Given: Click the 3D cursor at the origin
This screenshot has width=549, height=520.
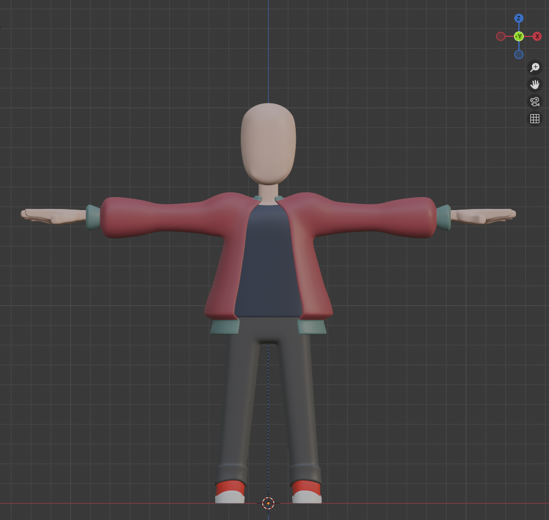Looking at the screenshot, I should 268,503.
